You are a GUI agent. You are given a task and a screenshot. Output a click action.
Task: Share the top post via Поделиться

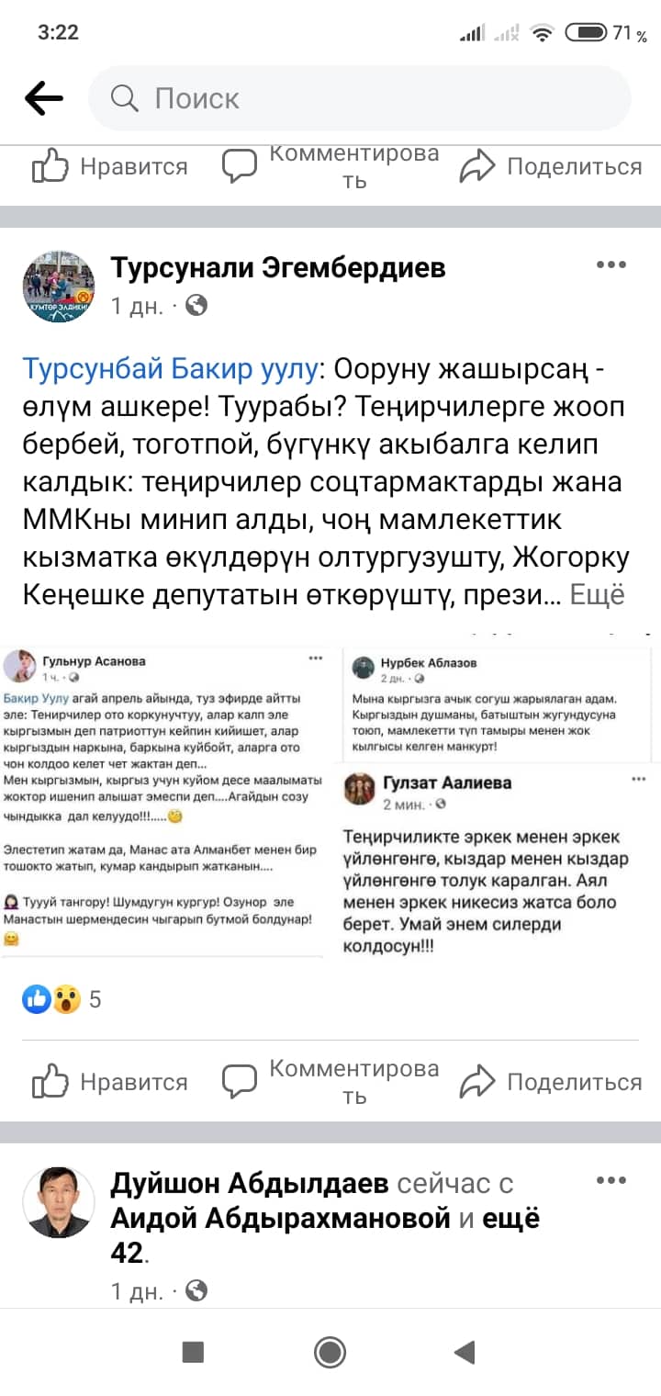551,167
